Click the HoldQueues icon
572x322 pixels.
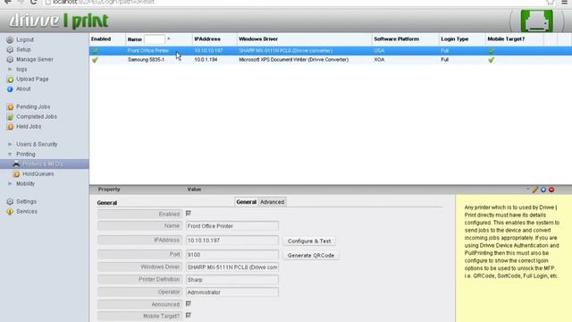pos(16,174)
